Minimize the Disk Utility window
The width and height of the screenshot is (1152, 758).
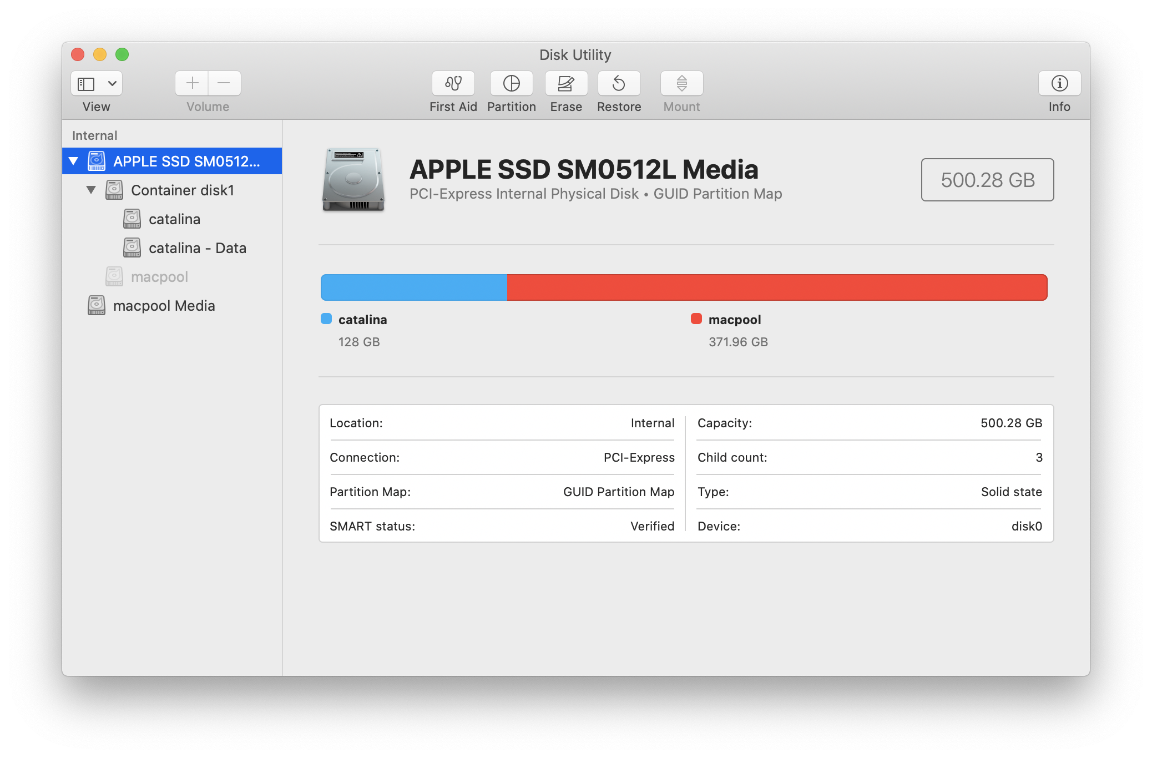coord(100,54)
